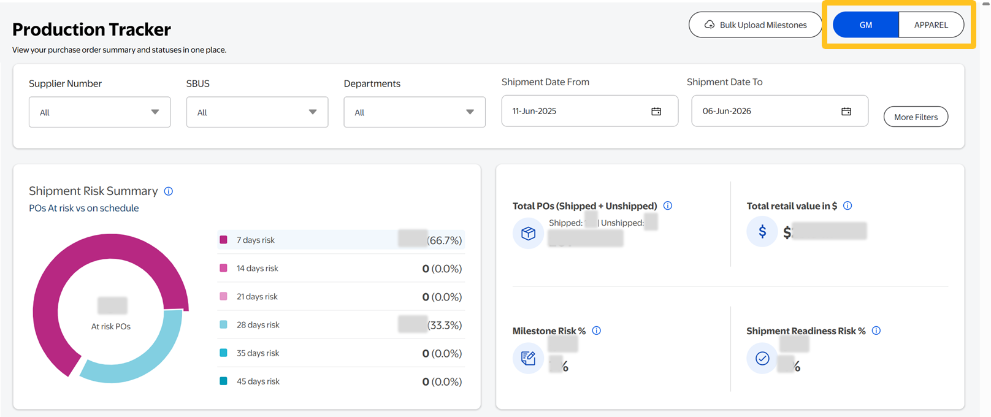Click the package box icon under Total POs

tap(528, 233)
